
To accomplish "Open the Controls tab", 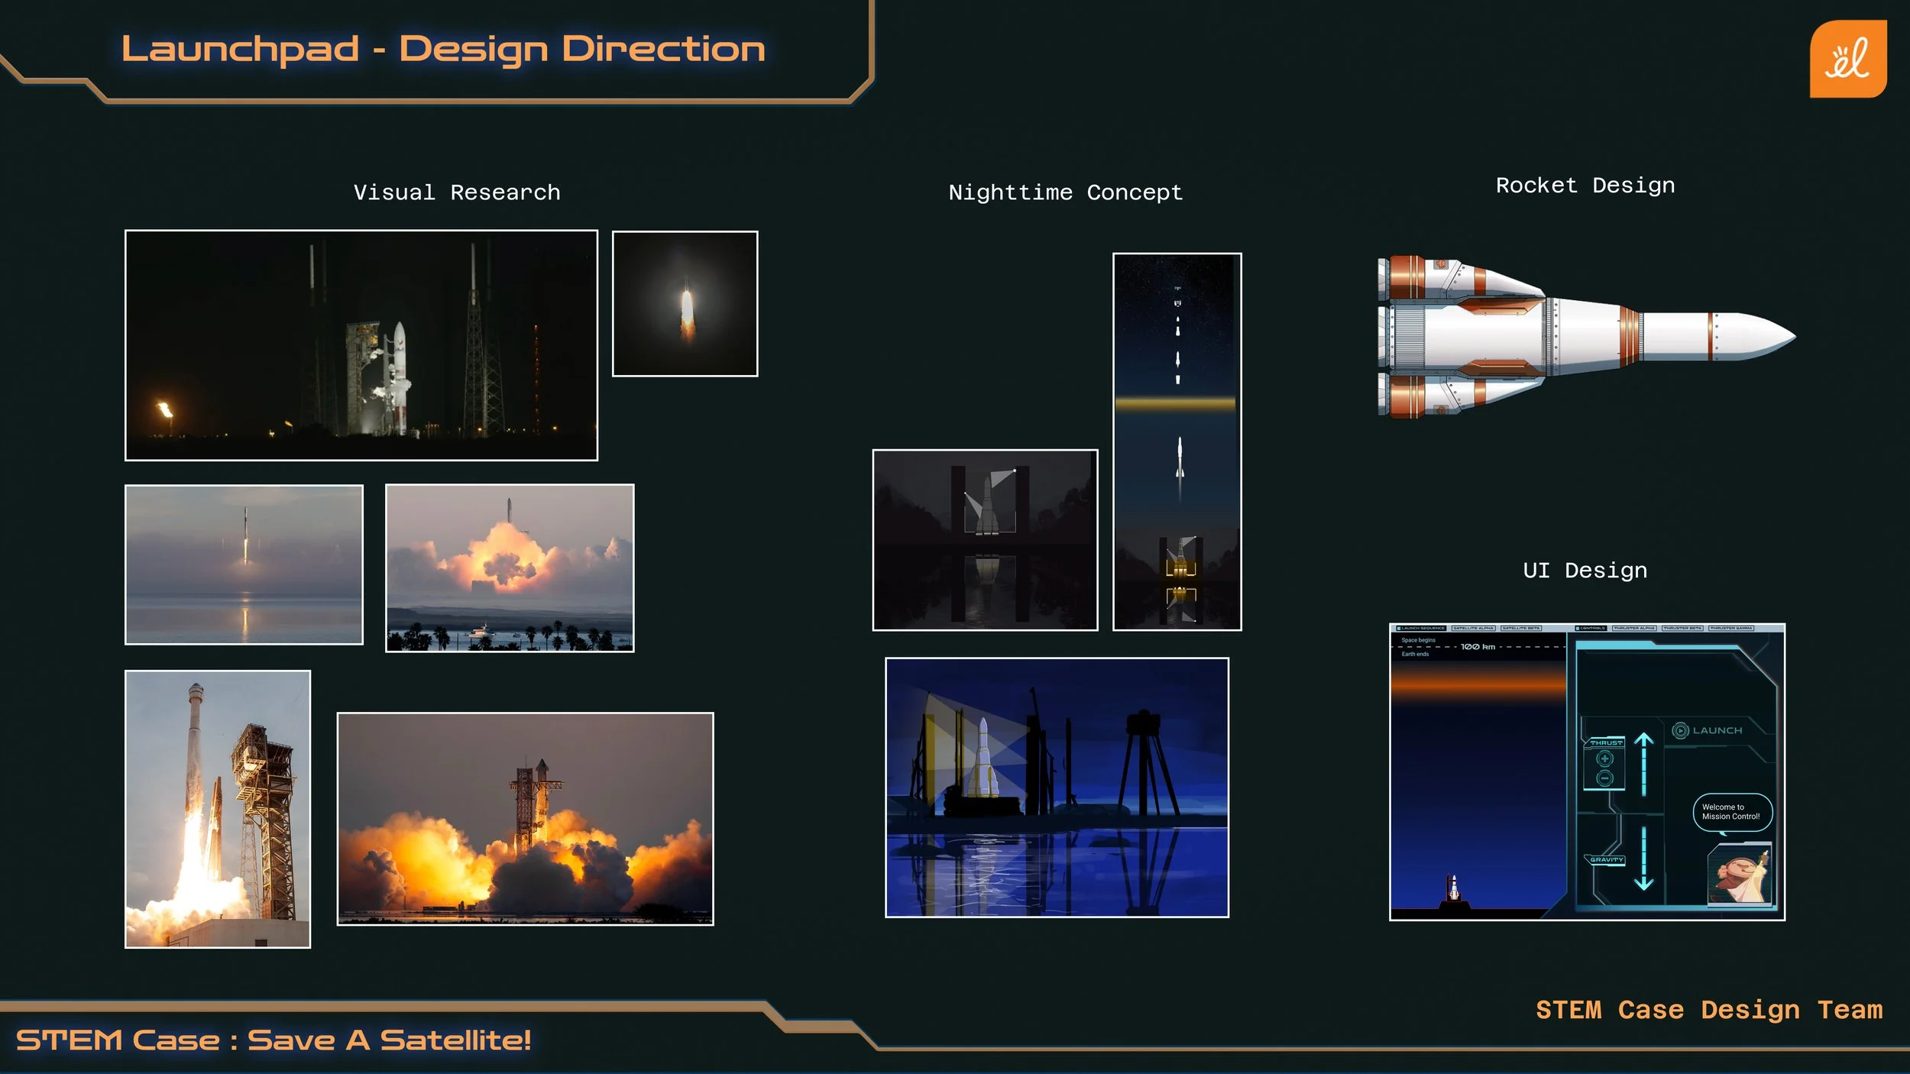I will point(1591,628).
